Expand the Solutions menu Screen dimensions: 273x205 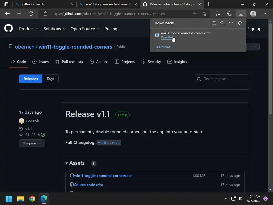pyautogui.click(x=54, y=29)
